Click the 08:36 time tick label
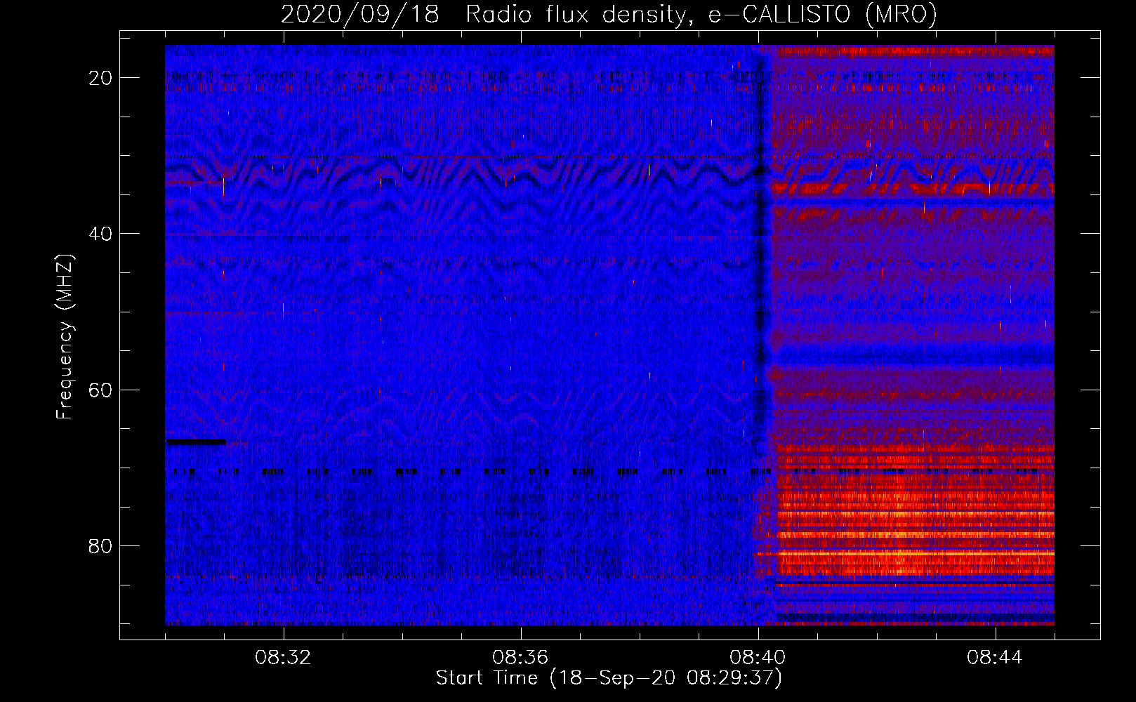 coord(520,658)
